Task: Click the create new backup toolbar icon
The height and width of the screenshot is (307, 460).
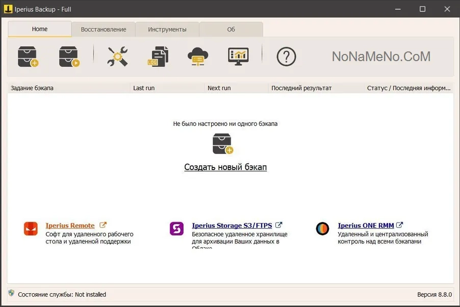Action: tap(28, 57)
